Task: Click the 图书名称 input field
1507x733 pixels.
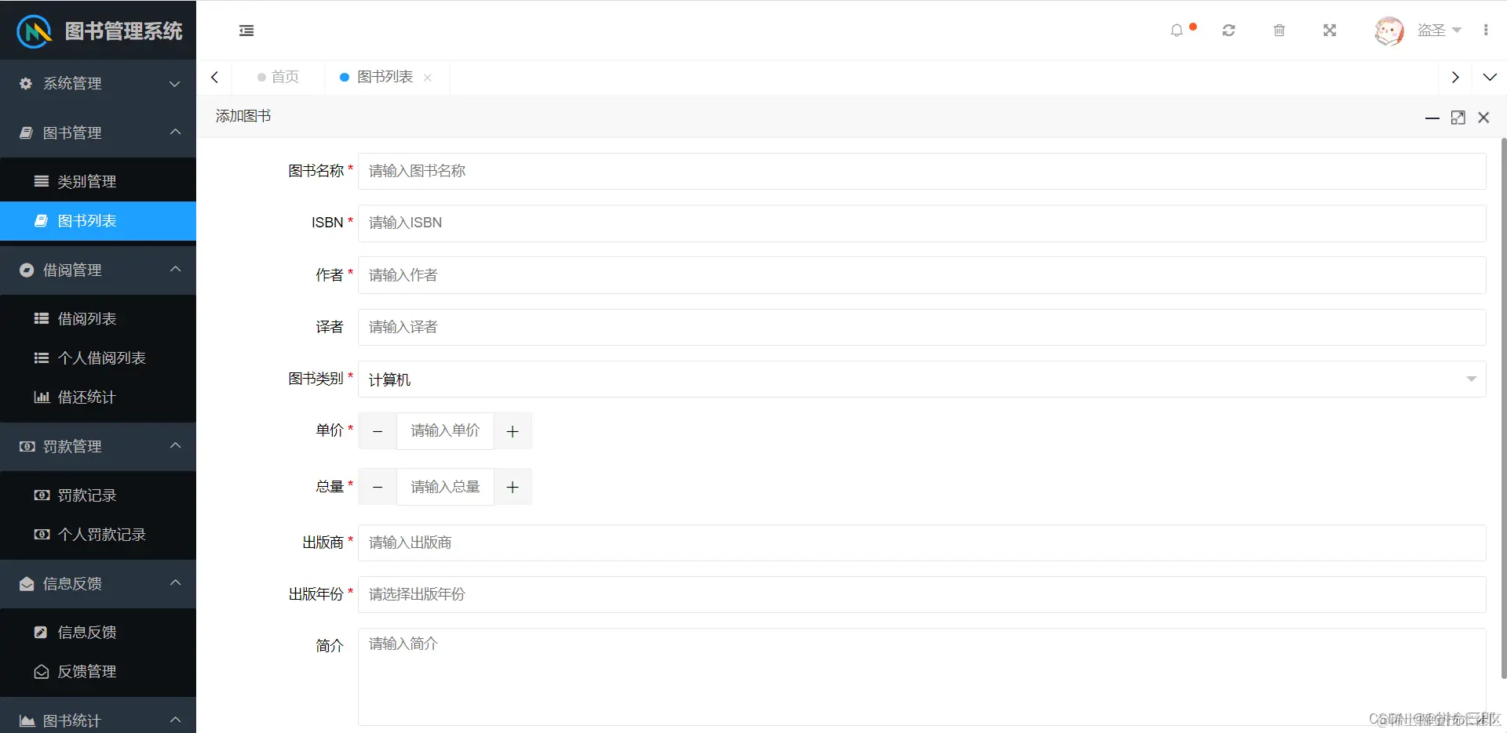Action: (921, 171)
